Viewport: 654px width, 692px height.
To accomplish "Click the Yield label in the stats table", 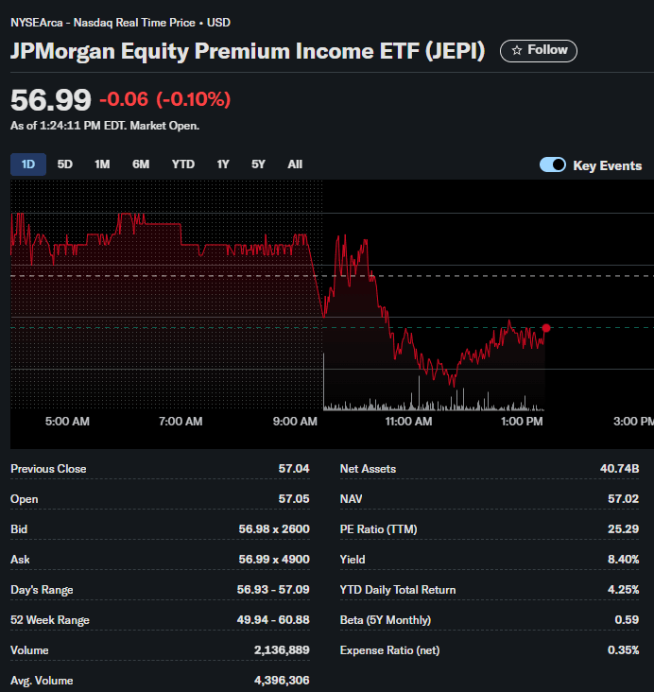I will (353, 560).
